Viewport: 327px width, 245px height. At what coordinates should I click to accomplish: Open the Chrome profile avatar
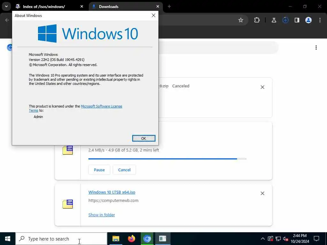[308, 20]
